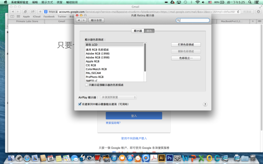The width and height of the screenshot is (263, 164).
Task: Click the 顯示全部 button
Action: tap(96, 20)
